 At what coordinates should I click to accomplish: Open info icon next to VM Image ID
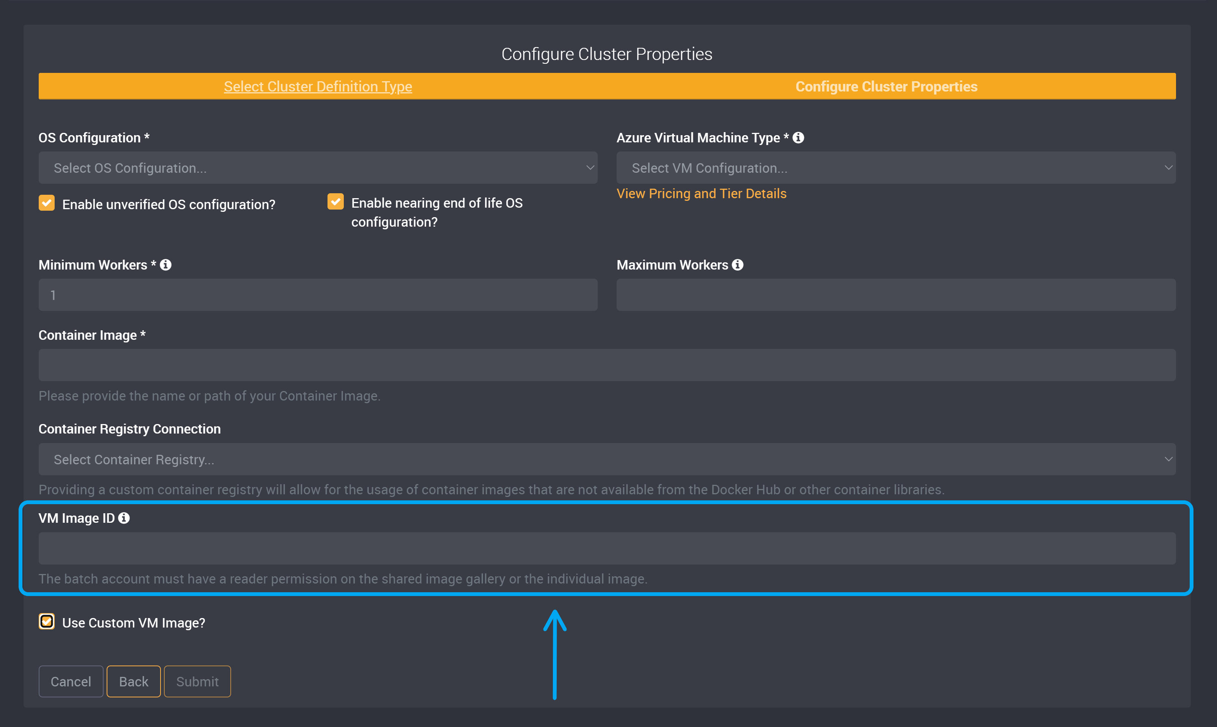point(124,518)
